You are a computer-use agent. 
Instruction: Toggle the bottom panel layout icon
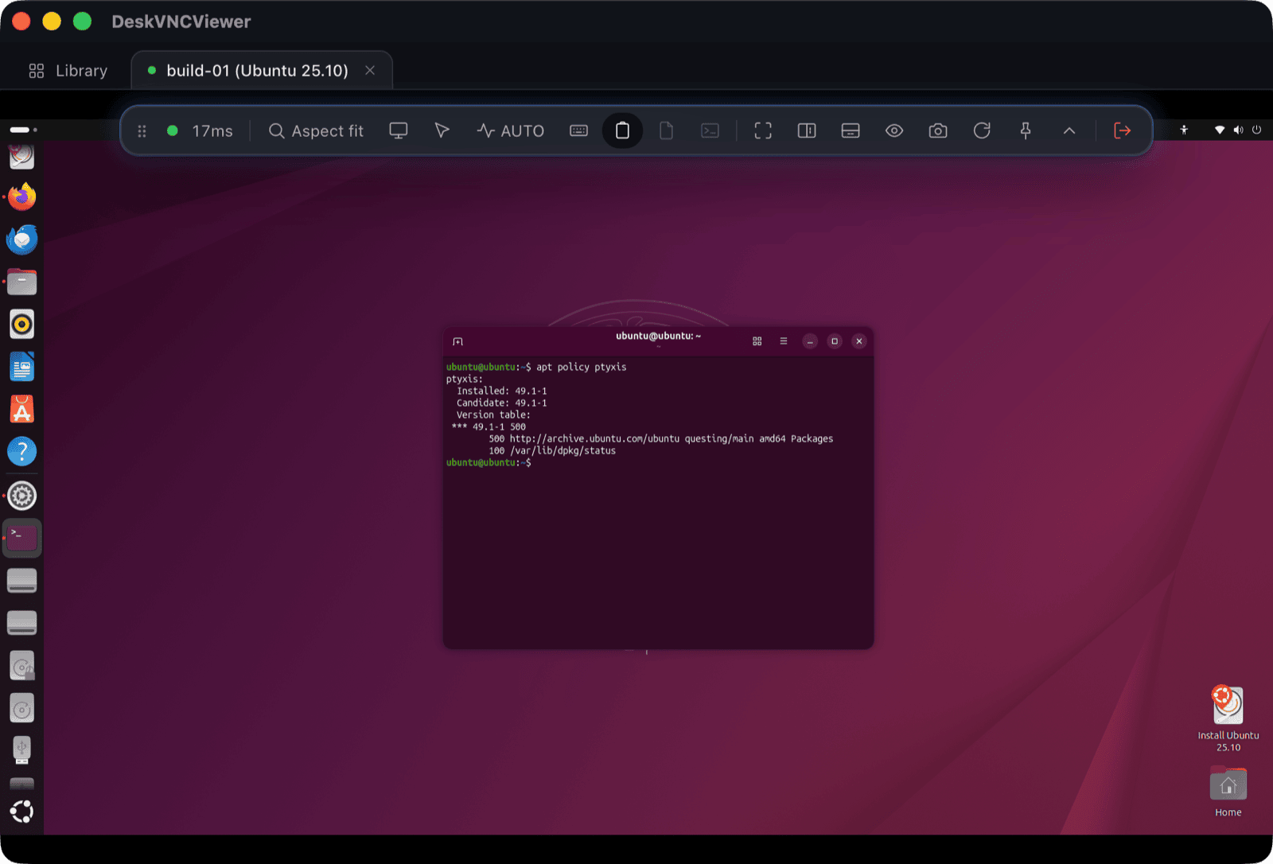click(x=851, y=130)
